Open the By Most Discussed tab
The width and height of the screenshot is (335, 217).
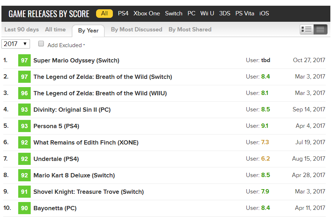click(x=136, y=30)
